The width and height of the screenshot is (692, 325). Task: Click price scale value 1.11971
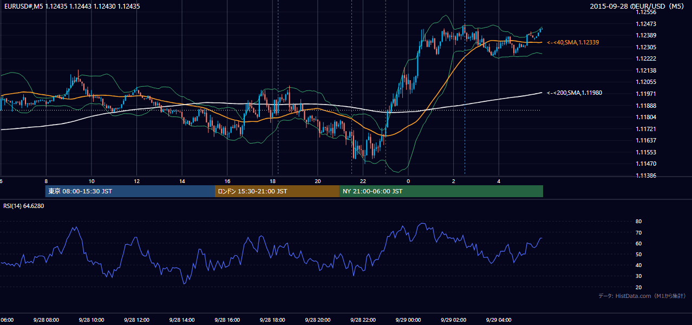pyautogui.click(x=647, y=94)
